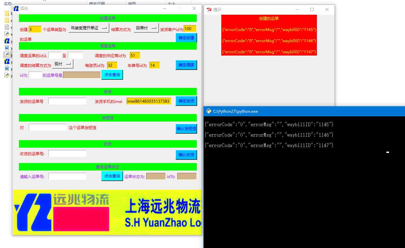Click the 这个运单发短信 label
This screenshot has width=405, height=248.
point(83,128)
